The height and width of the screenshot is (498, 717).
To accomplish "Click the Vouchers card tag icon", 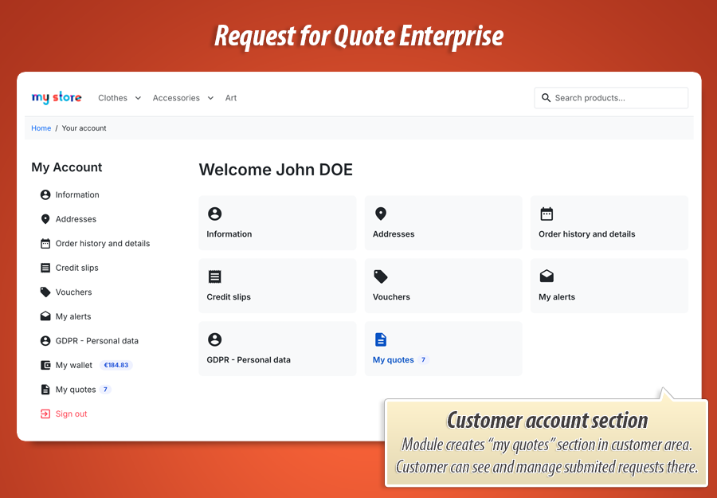I will [x=381, y=276].
